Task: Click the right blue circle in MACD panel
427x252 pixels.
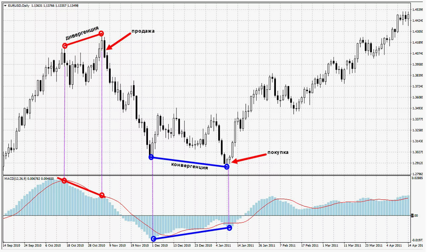Action: (x=229, y=228)
